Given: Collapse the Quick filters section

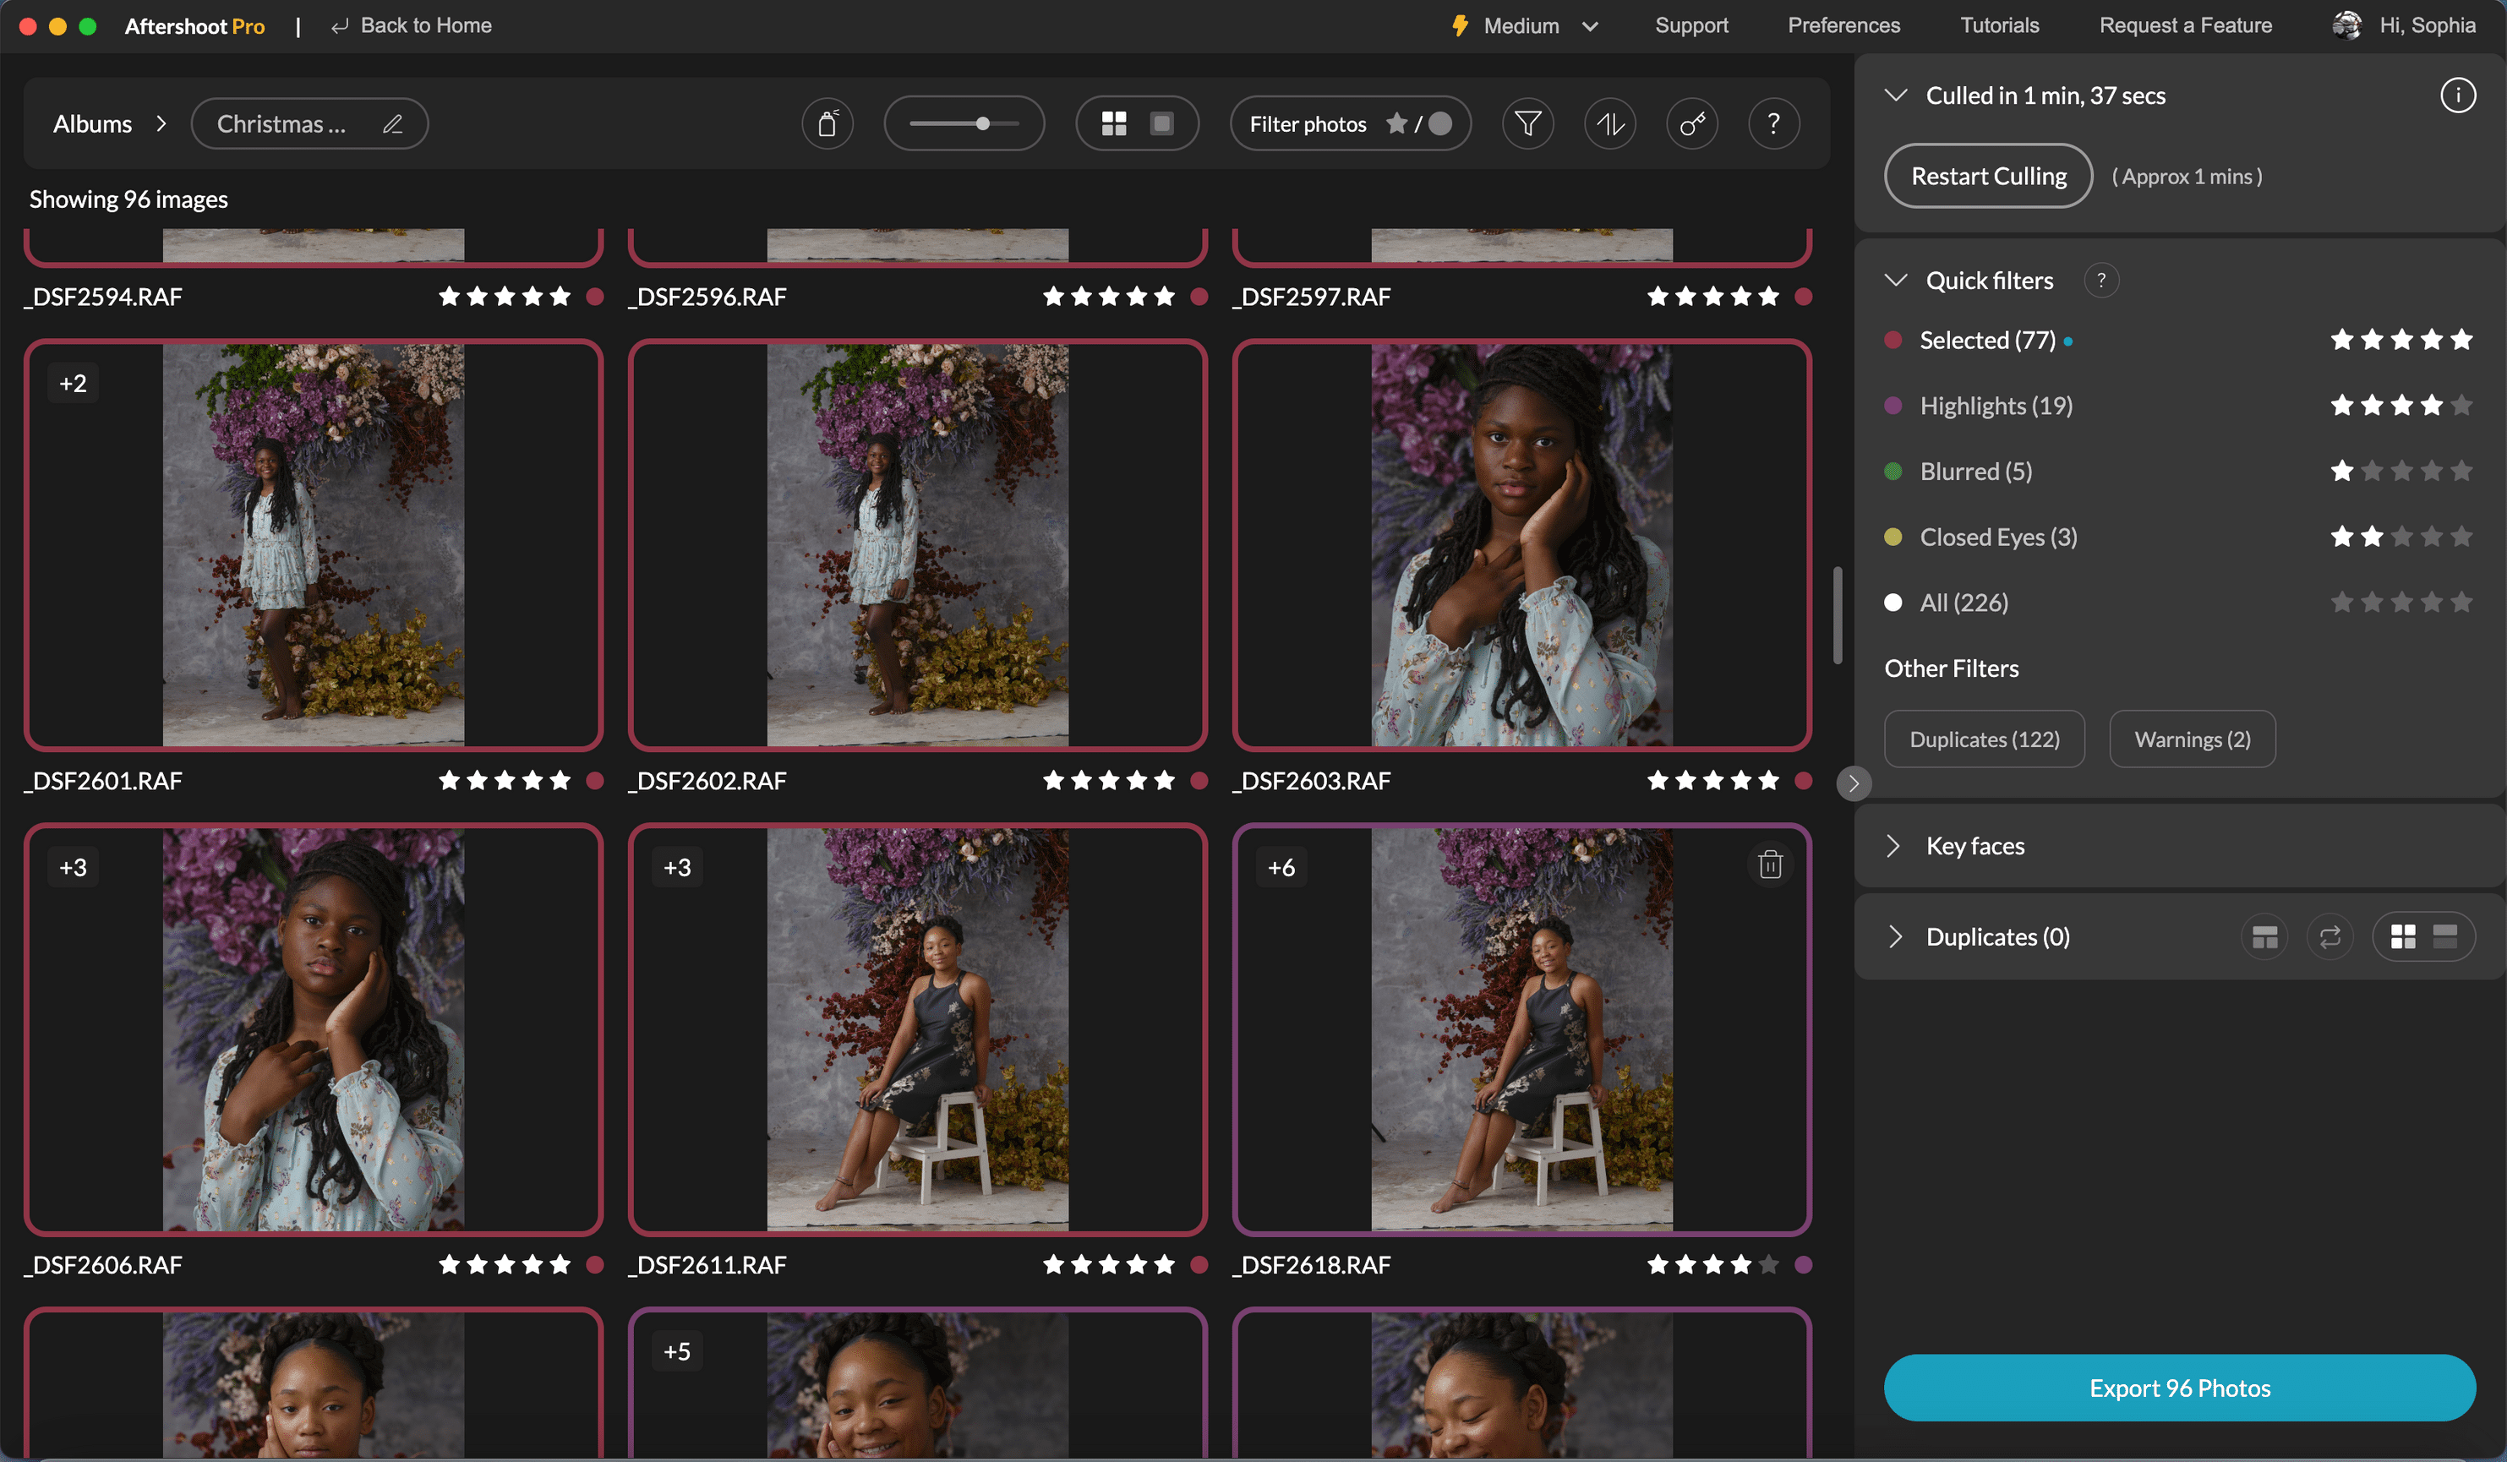Looking at the screenshot, I should click(x=1898, y=280).
